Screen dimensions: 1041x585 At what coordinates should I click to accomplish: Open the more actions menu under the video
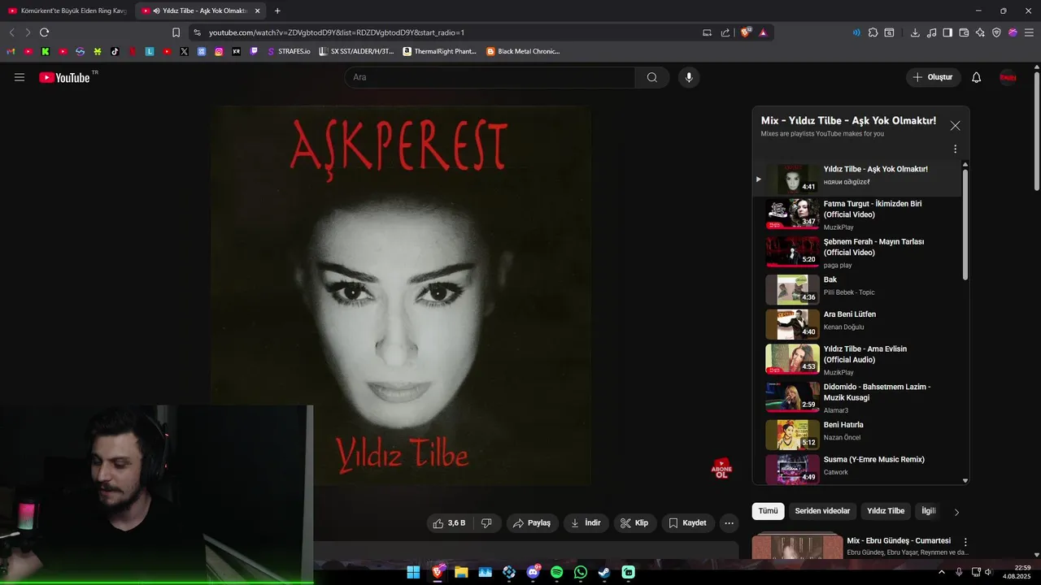point(730,523)
